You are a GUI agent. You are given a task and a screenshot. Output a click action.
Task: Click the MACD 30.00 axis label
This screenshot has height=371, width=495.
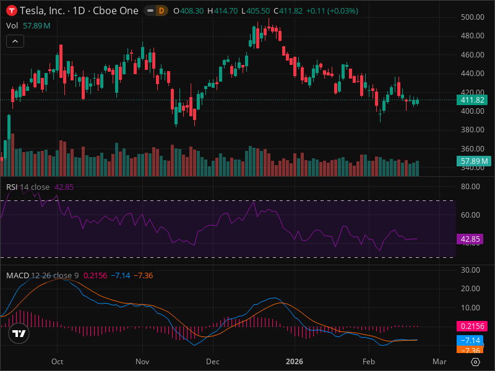470,270
